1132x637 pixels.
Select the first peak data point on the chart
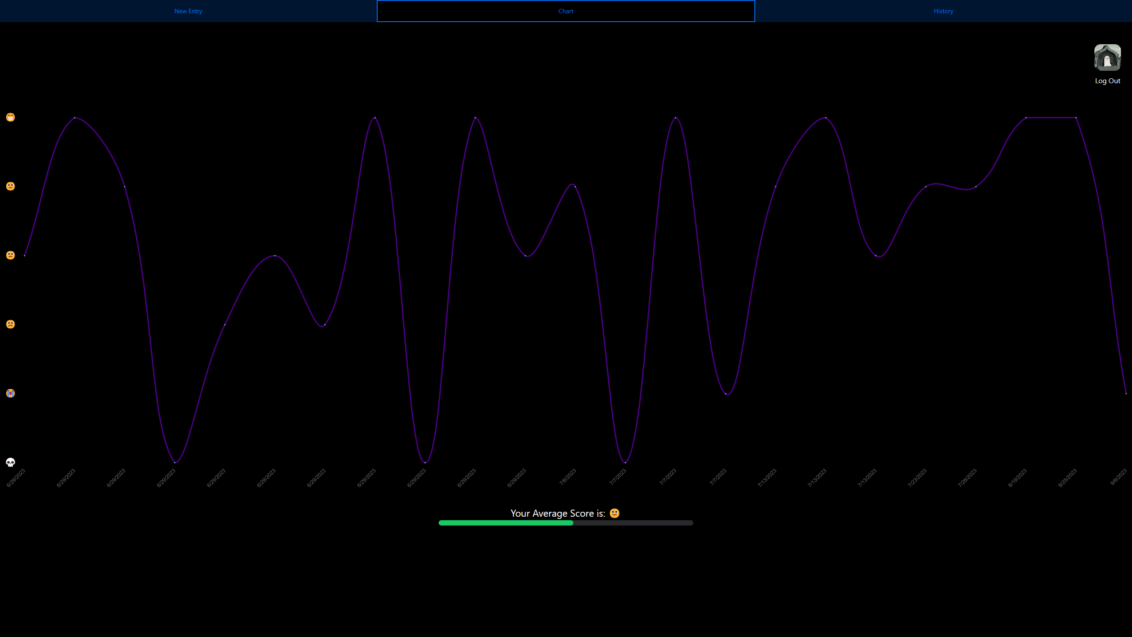(x=74, y=117)
